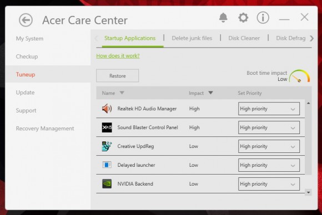
Task: Open Checkup in the sidebar
Action: pyautogui.click(x=27, y=57)
